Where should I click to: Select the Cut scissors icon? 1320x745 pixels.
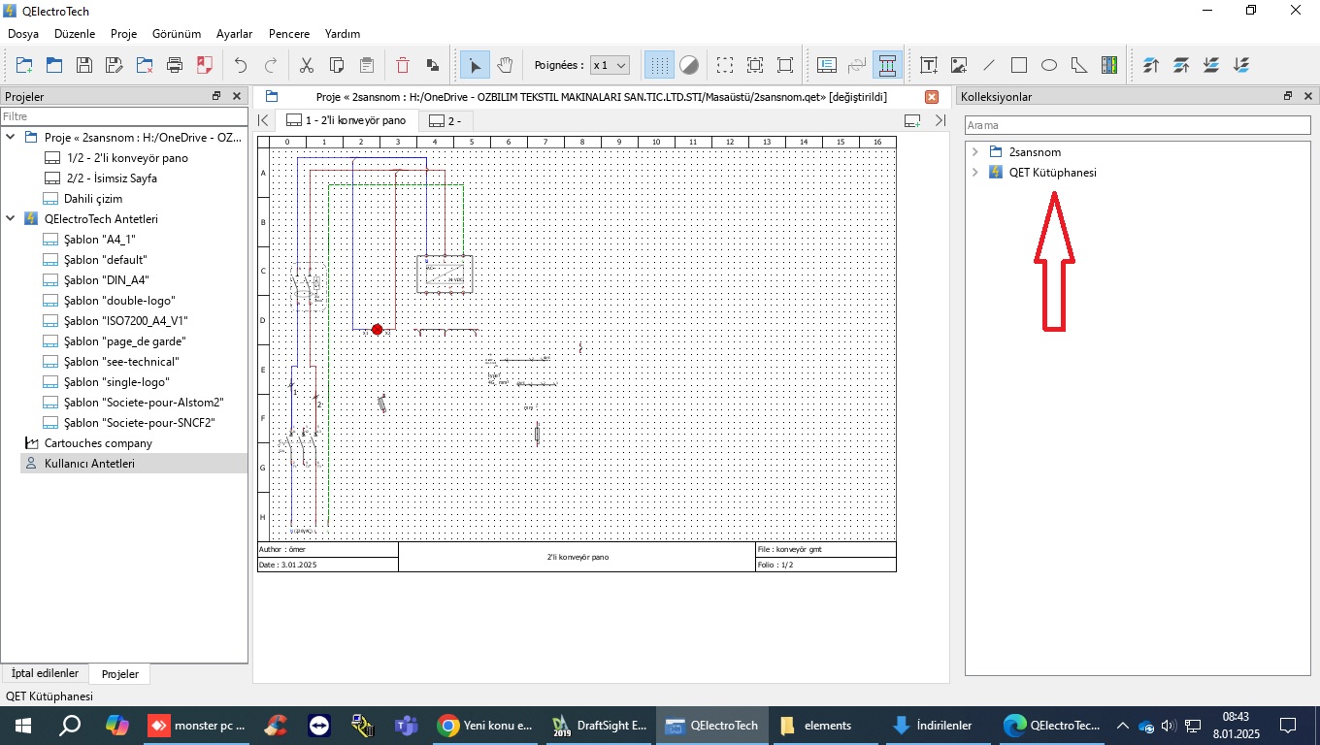pyautogui.click(x=307, y=66)
